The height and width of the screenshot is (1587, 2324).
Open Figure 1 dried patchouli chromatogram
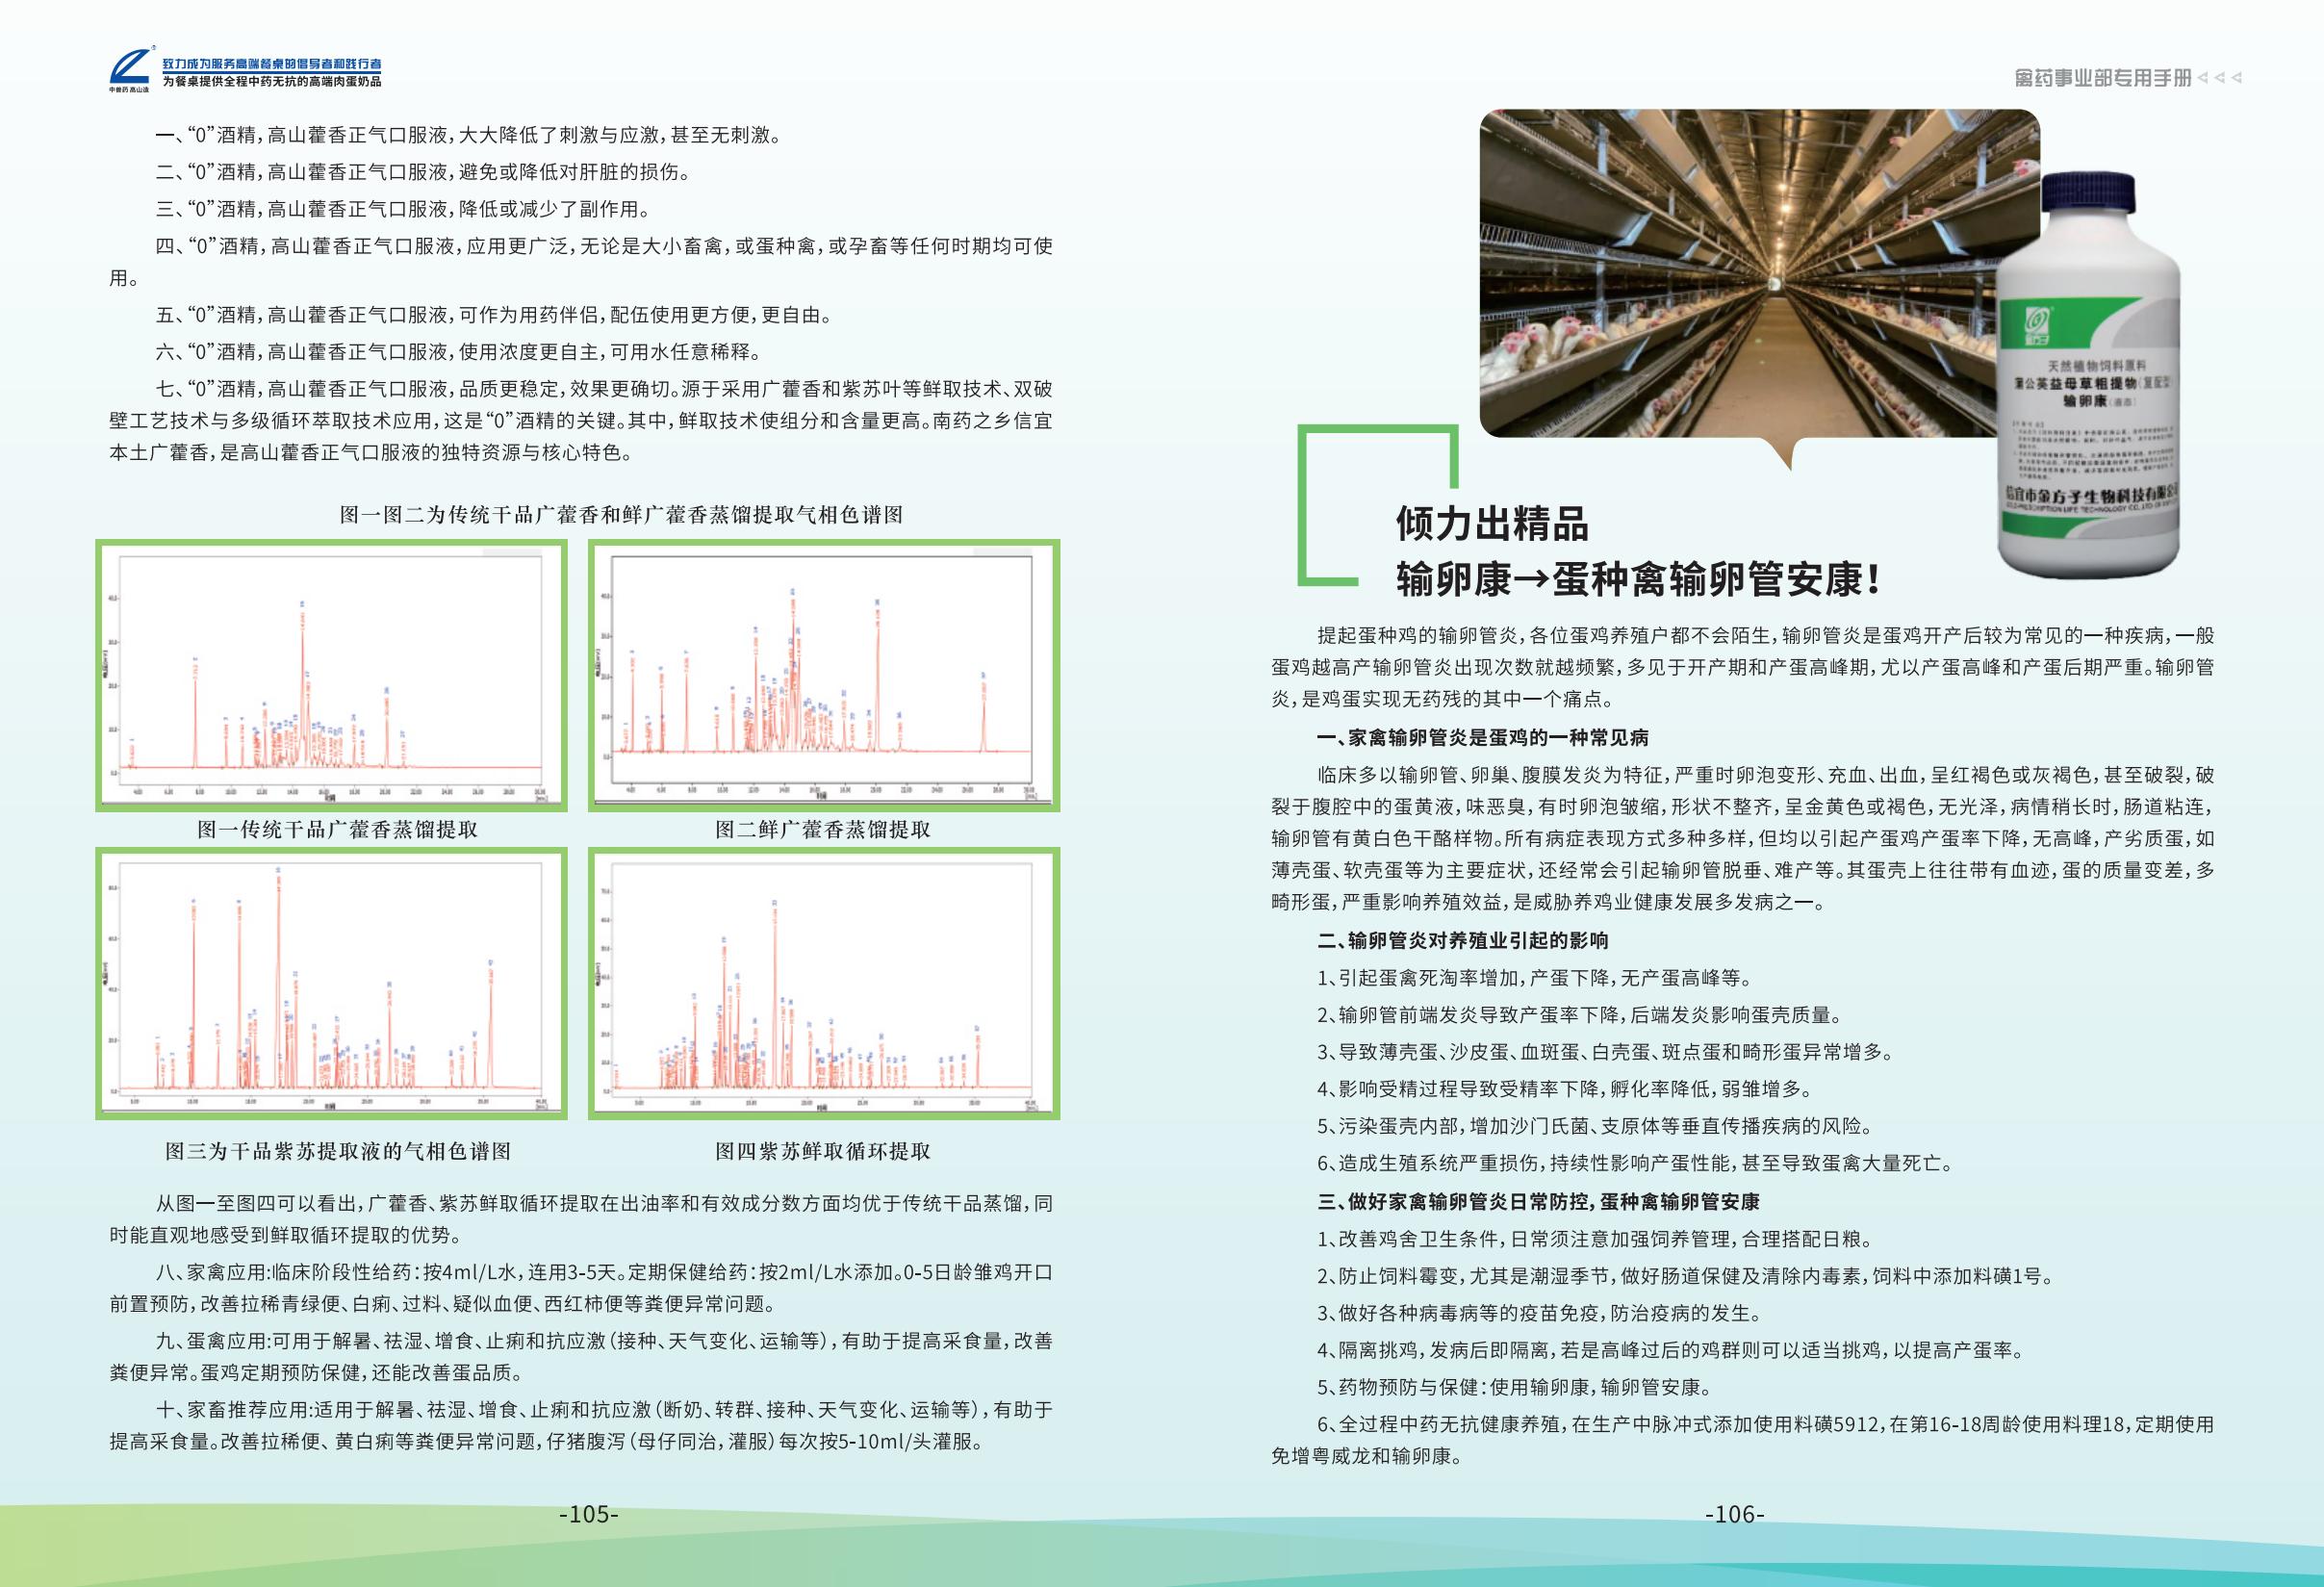332,675
